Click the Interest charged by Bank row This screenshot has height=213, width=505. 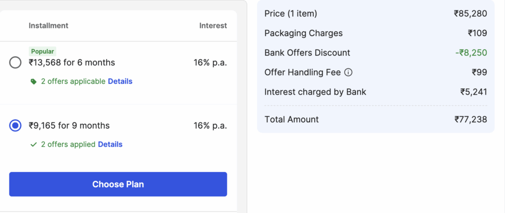[x=375, y=92]
